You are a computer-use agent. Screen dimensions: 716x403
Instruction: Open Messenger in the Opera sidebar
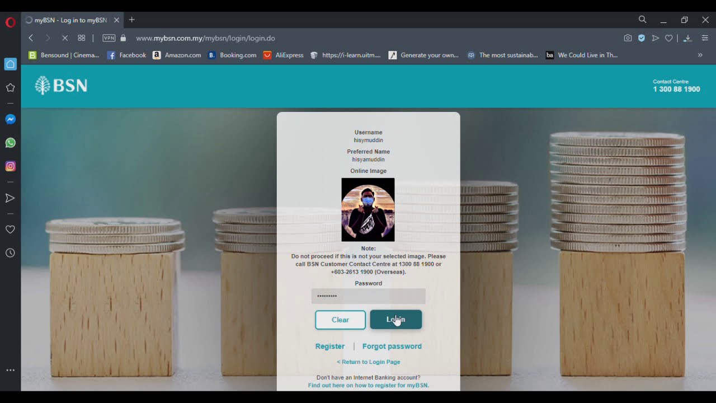(10, 119)
